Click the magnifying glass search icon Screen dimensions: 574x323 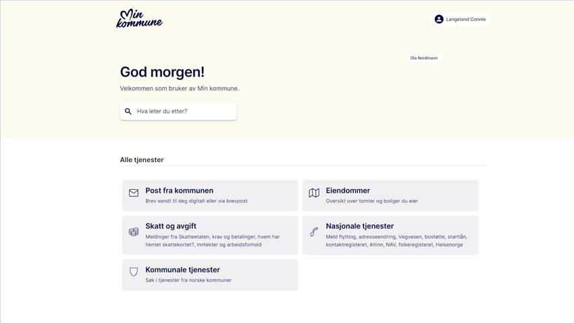(128, 111)
